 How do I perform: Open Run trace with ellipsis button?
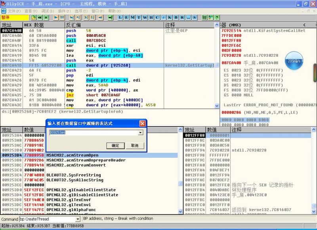pyautogui.click(x=188, y=17)
